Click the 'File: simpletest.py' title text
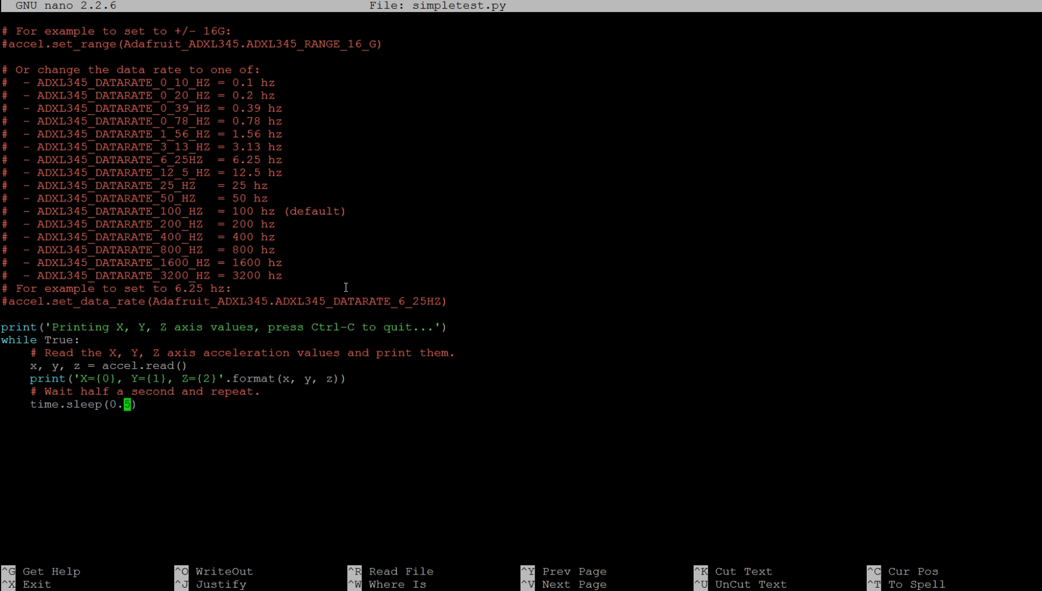The image size is (1042, 591). coord(437,5)
